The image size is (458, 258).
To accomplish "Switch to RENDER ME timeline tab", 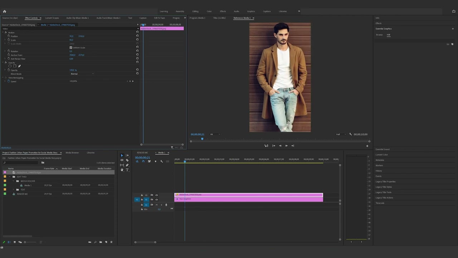I will pyautogui.click(x=142, y=153).
